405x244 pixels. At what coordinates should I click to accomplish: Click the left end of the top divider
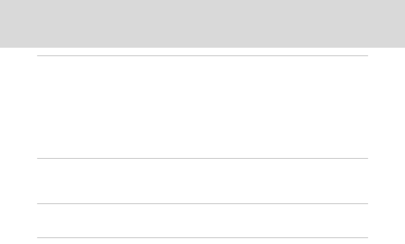38,55
